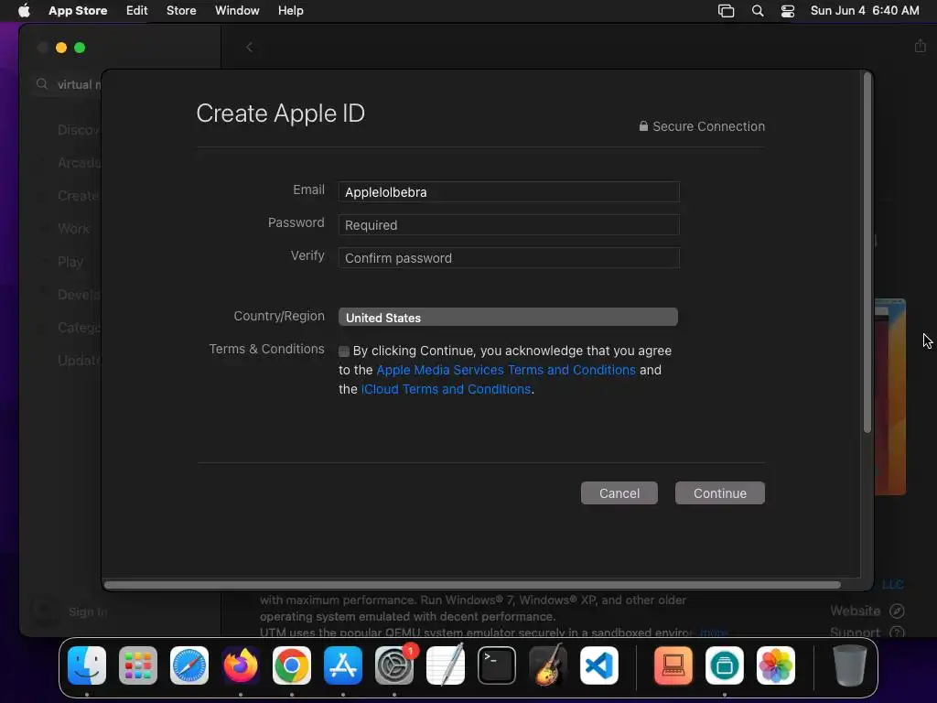Click the date and time in menu bar
Screen dimensions: 937x703
865,11
